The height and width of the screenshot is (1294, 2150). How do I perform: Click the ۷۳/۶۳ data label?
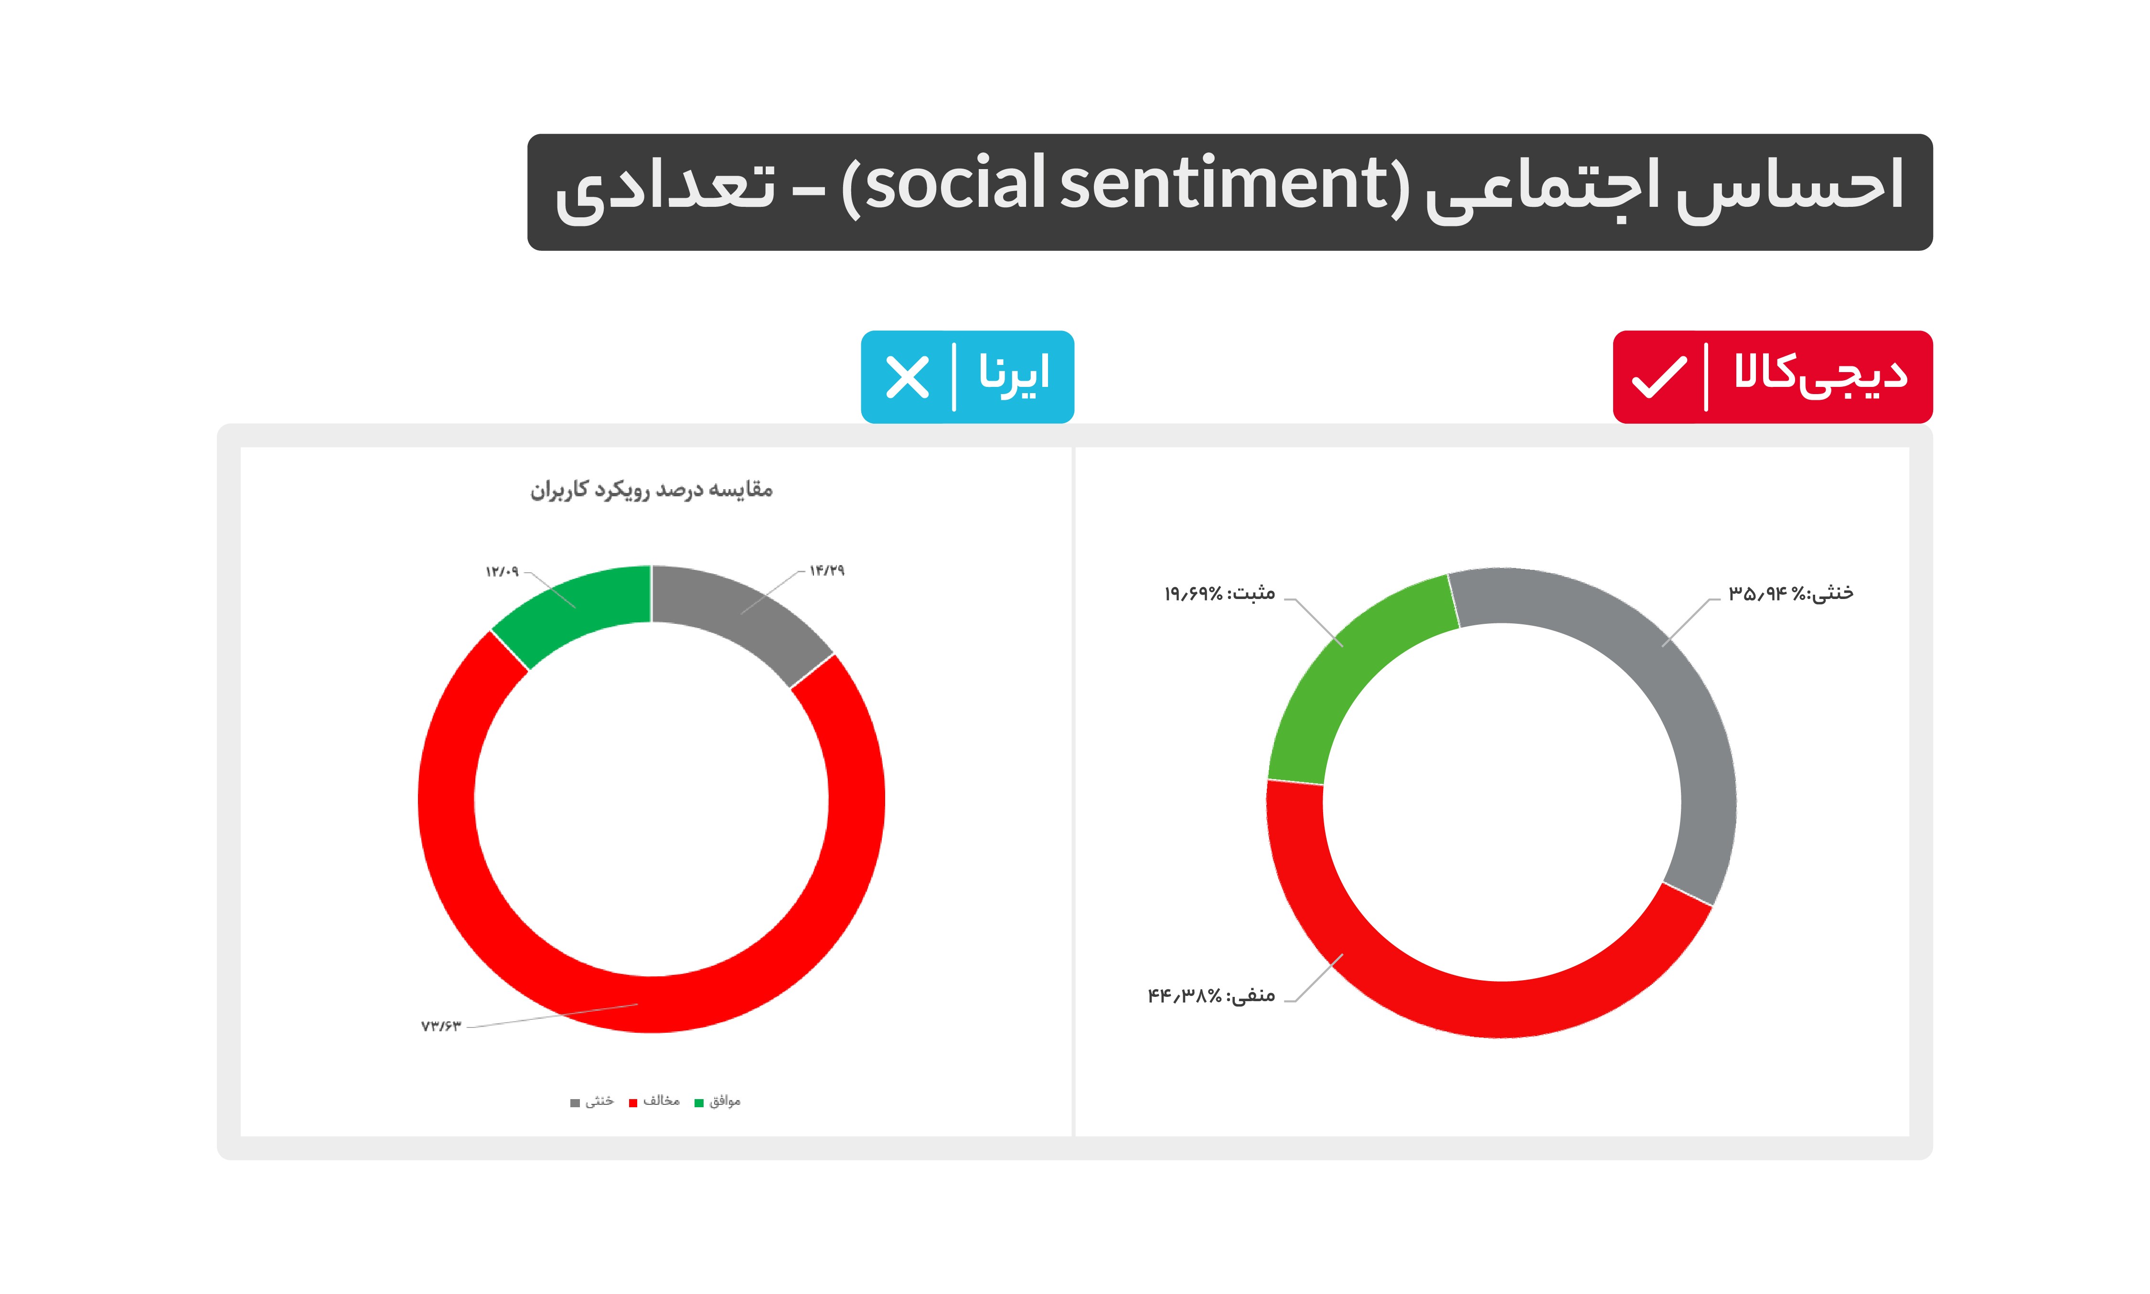pyautogui.click(x=440, y=1027)
